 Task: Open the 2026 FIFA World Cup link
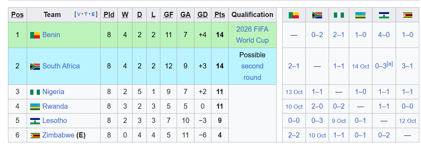point(252,35)
